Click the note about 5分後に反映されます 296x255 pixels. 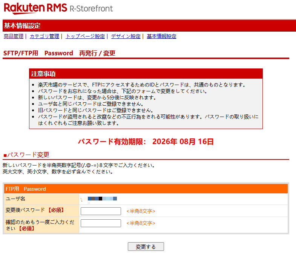coord(97,97)
